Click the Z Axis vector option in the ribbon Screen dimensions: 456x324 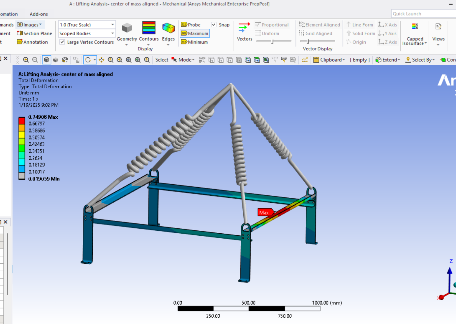(387, 42)
